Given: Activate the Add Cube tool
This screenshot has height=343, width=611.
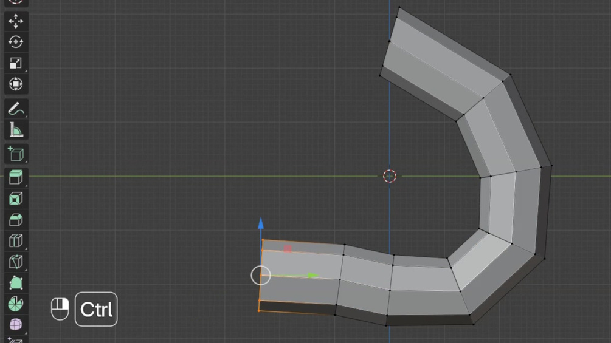Looking at the screenshot, I should (16, 154).
